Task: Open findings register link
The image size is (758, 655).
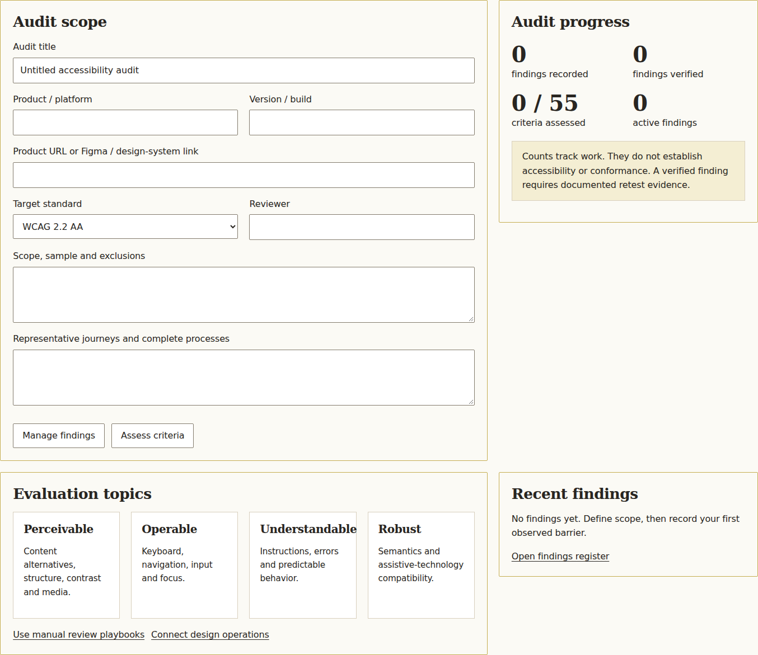Action: (x=560, y=557)
